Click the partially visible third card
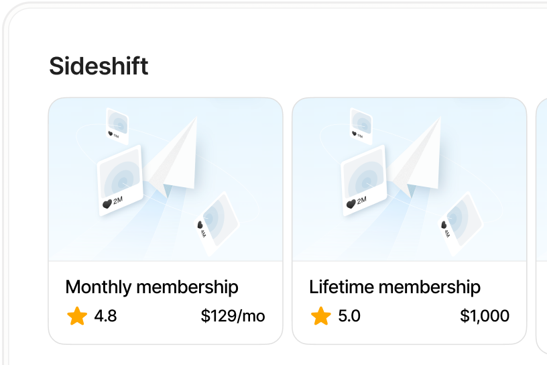Viewport: 547px width, 365px height. click(542, 221)
